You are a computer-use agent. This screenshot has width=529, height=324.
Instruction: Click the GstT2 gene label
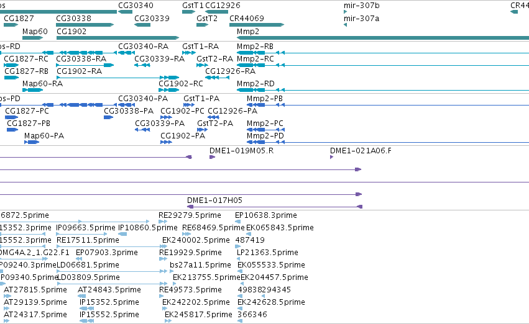[x=207, y=18]
